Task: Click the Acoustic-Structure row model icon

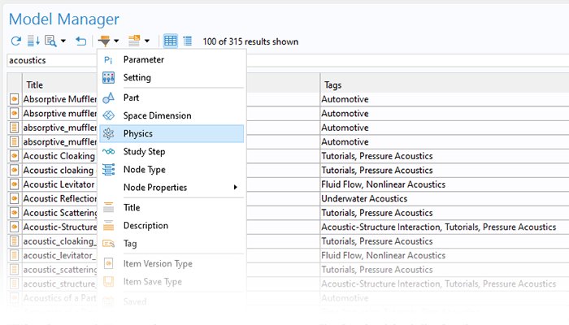Action: tap(14, 227)
